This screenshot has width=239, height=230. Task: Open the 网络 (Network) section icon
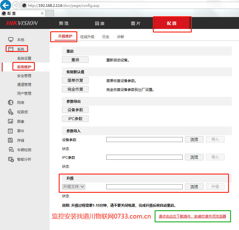point(11,102)
